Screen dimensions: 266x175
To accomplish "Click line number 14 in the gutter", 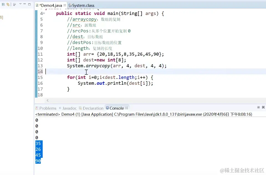I will (x=40, y=71).
